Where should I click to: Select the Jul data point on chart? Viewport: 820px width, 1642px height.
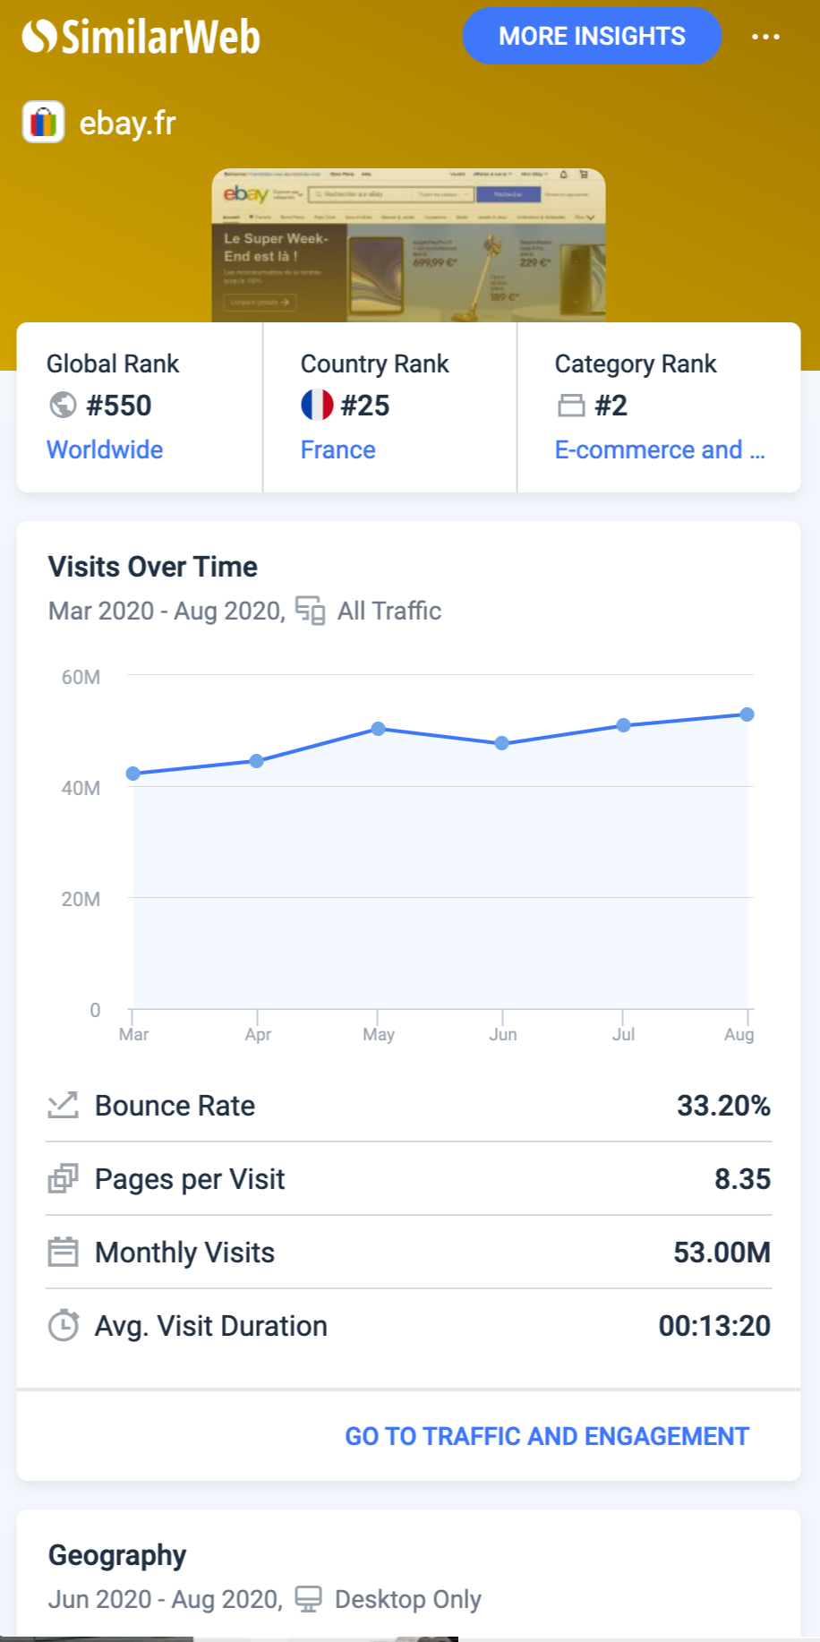click(x=624, y=725)
